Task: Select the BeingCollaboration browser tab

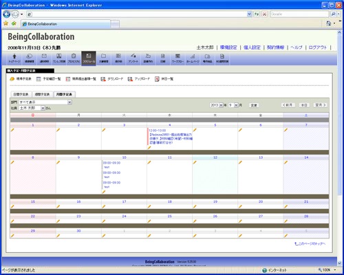Action: (x=66, y=24)
